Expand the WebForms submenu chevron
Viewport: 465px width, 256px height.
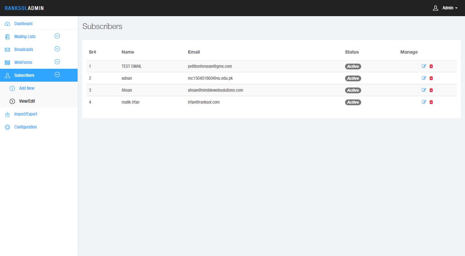(57, 62)
